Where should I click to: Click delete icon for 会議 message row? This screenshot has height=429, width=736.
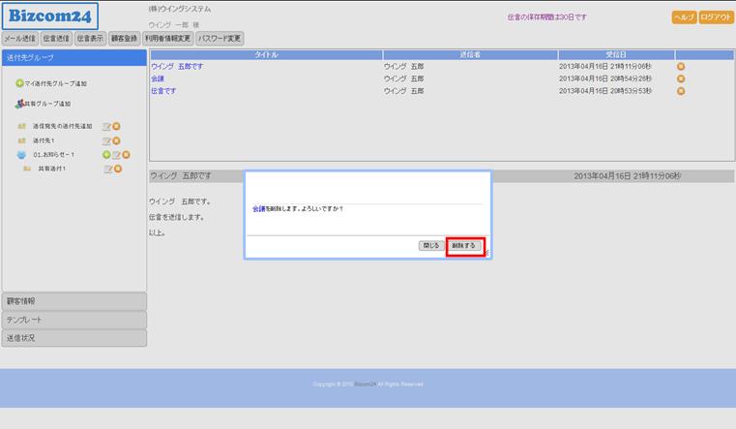(x=681, y=78)
